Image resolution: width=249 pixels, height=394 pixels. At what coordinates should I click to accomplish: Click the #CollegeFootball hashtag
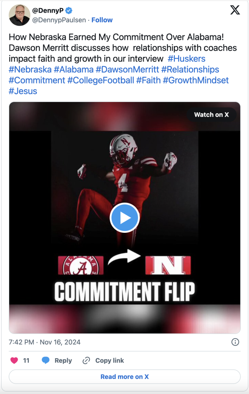point(101,80)
